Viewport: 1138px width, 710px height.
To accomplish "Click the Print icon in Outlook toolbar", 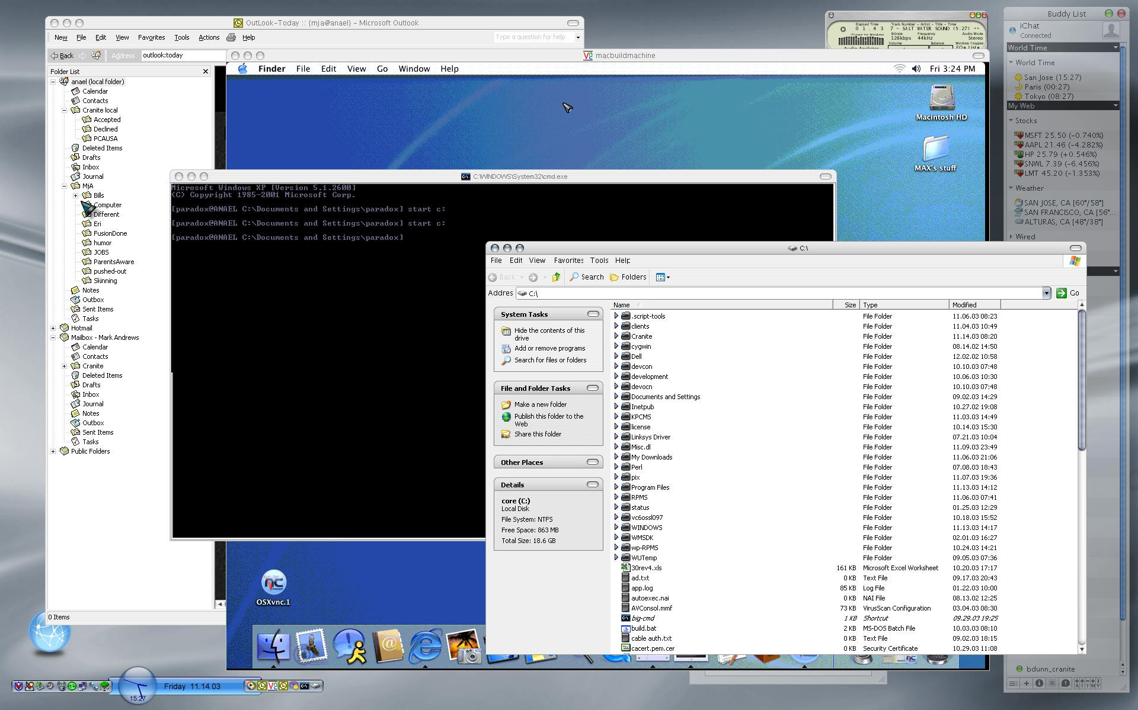I will point(231,37).
